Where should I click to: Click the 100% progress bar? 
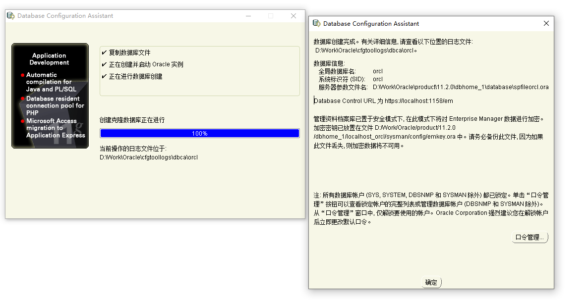coord(199,133)
